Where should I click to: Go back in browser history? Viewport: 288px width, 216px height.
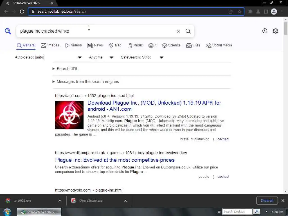pos(6,11)
